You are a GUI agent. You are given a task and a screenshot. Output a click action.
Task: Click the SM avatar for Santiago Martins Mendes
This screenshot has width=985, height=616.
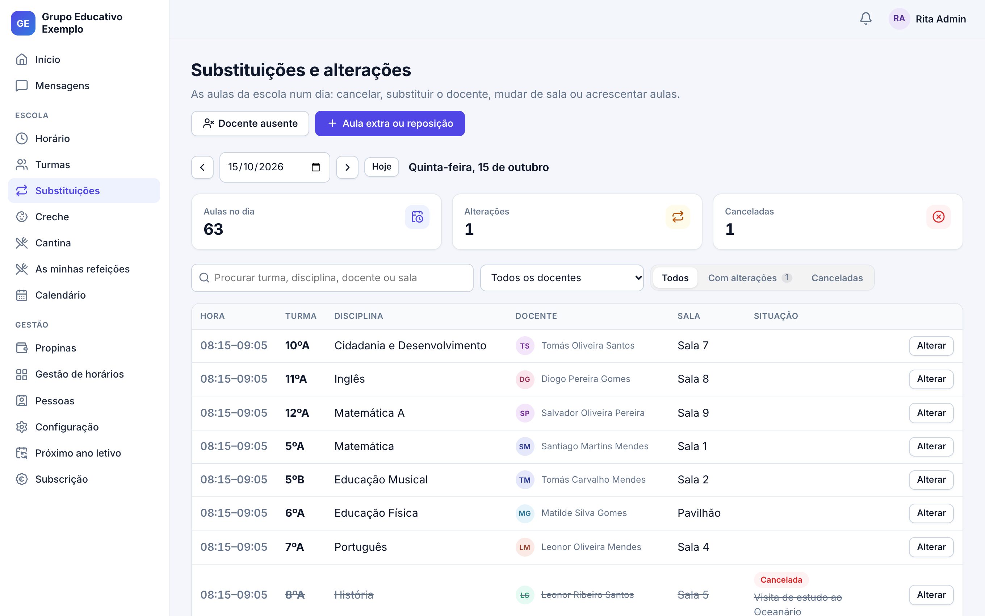(525, 446)
